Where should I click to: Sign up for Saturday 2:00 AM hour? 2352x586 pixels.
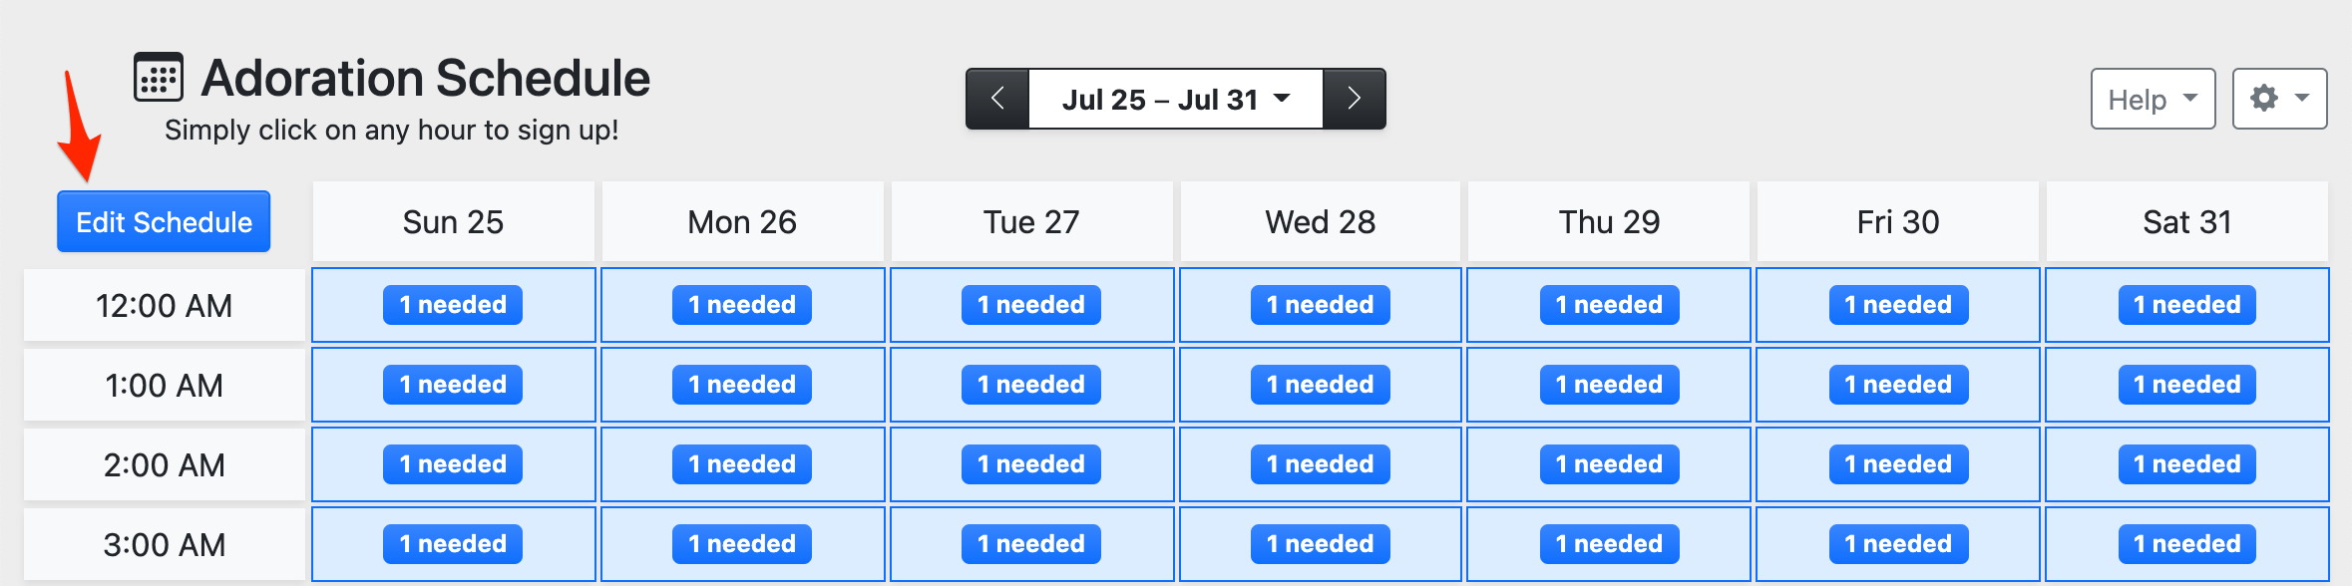coord(2186,464)
